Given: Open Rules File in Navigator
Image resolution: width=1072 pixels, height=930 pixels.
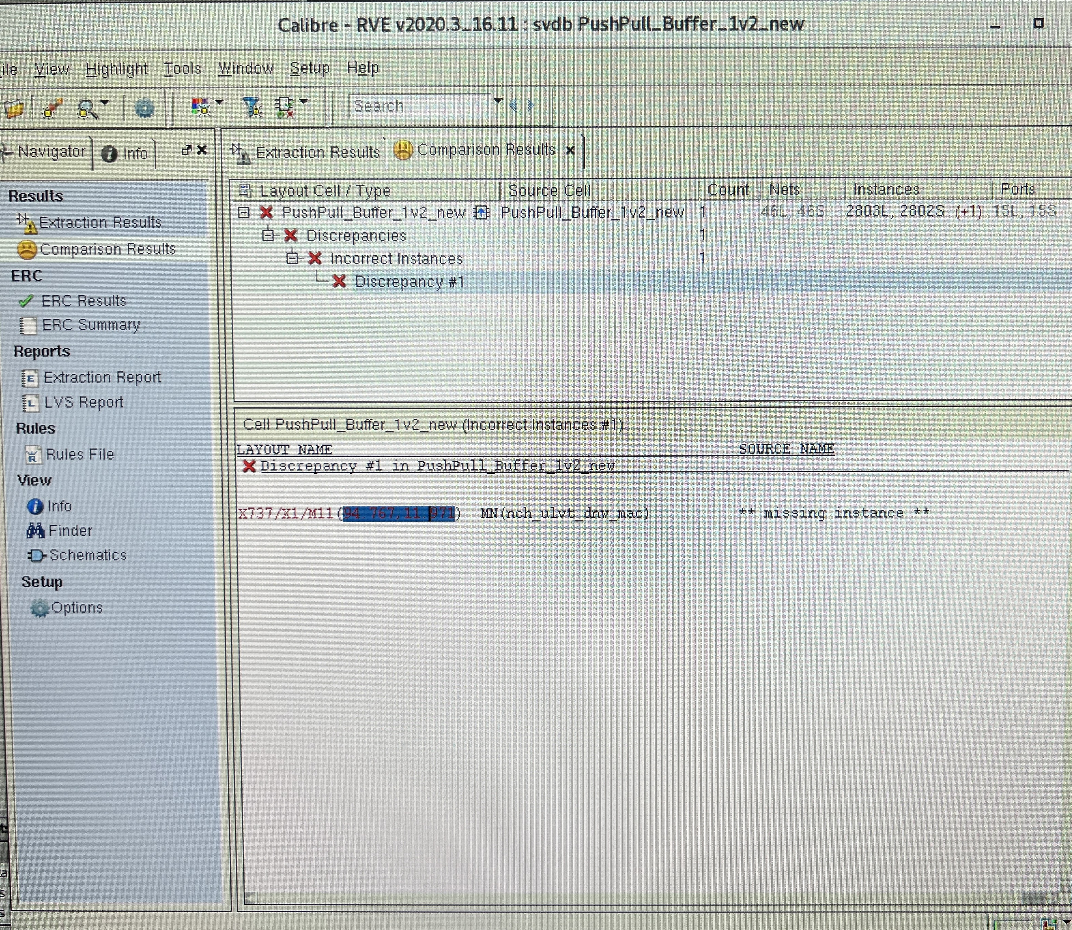Looking at the screenshot, I should (70, 455).
